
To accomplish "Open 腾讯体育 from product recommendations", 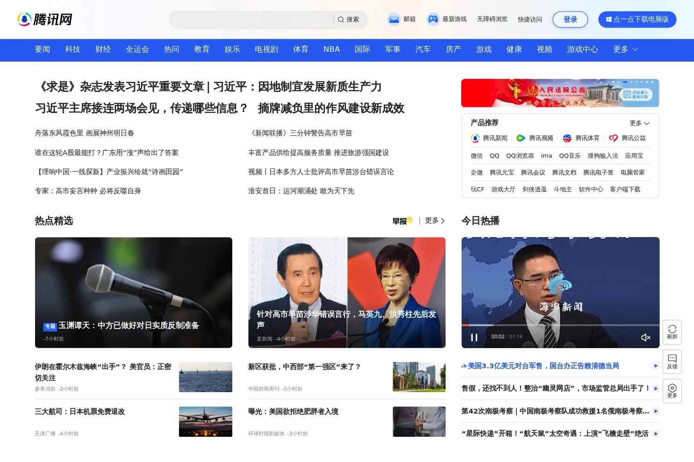I will 588,138.
